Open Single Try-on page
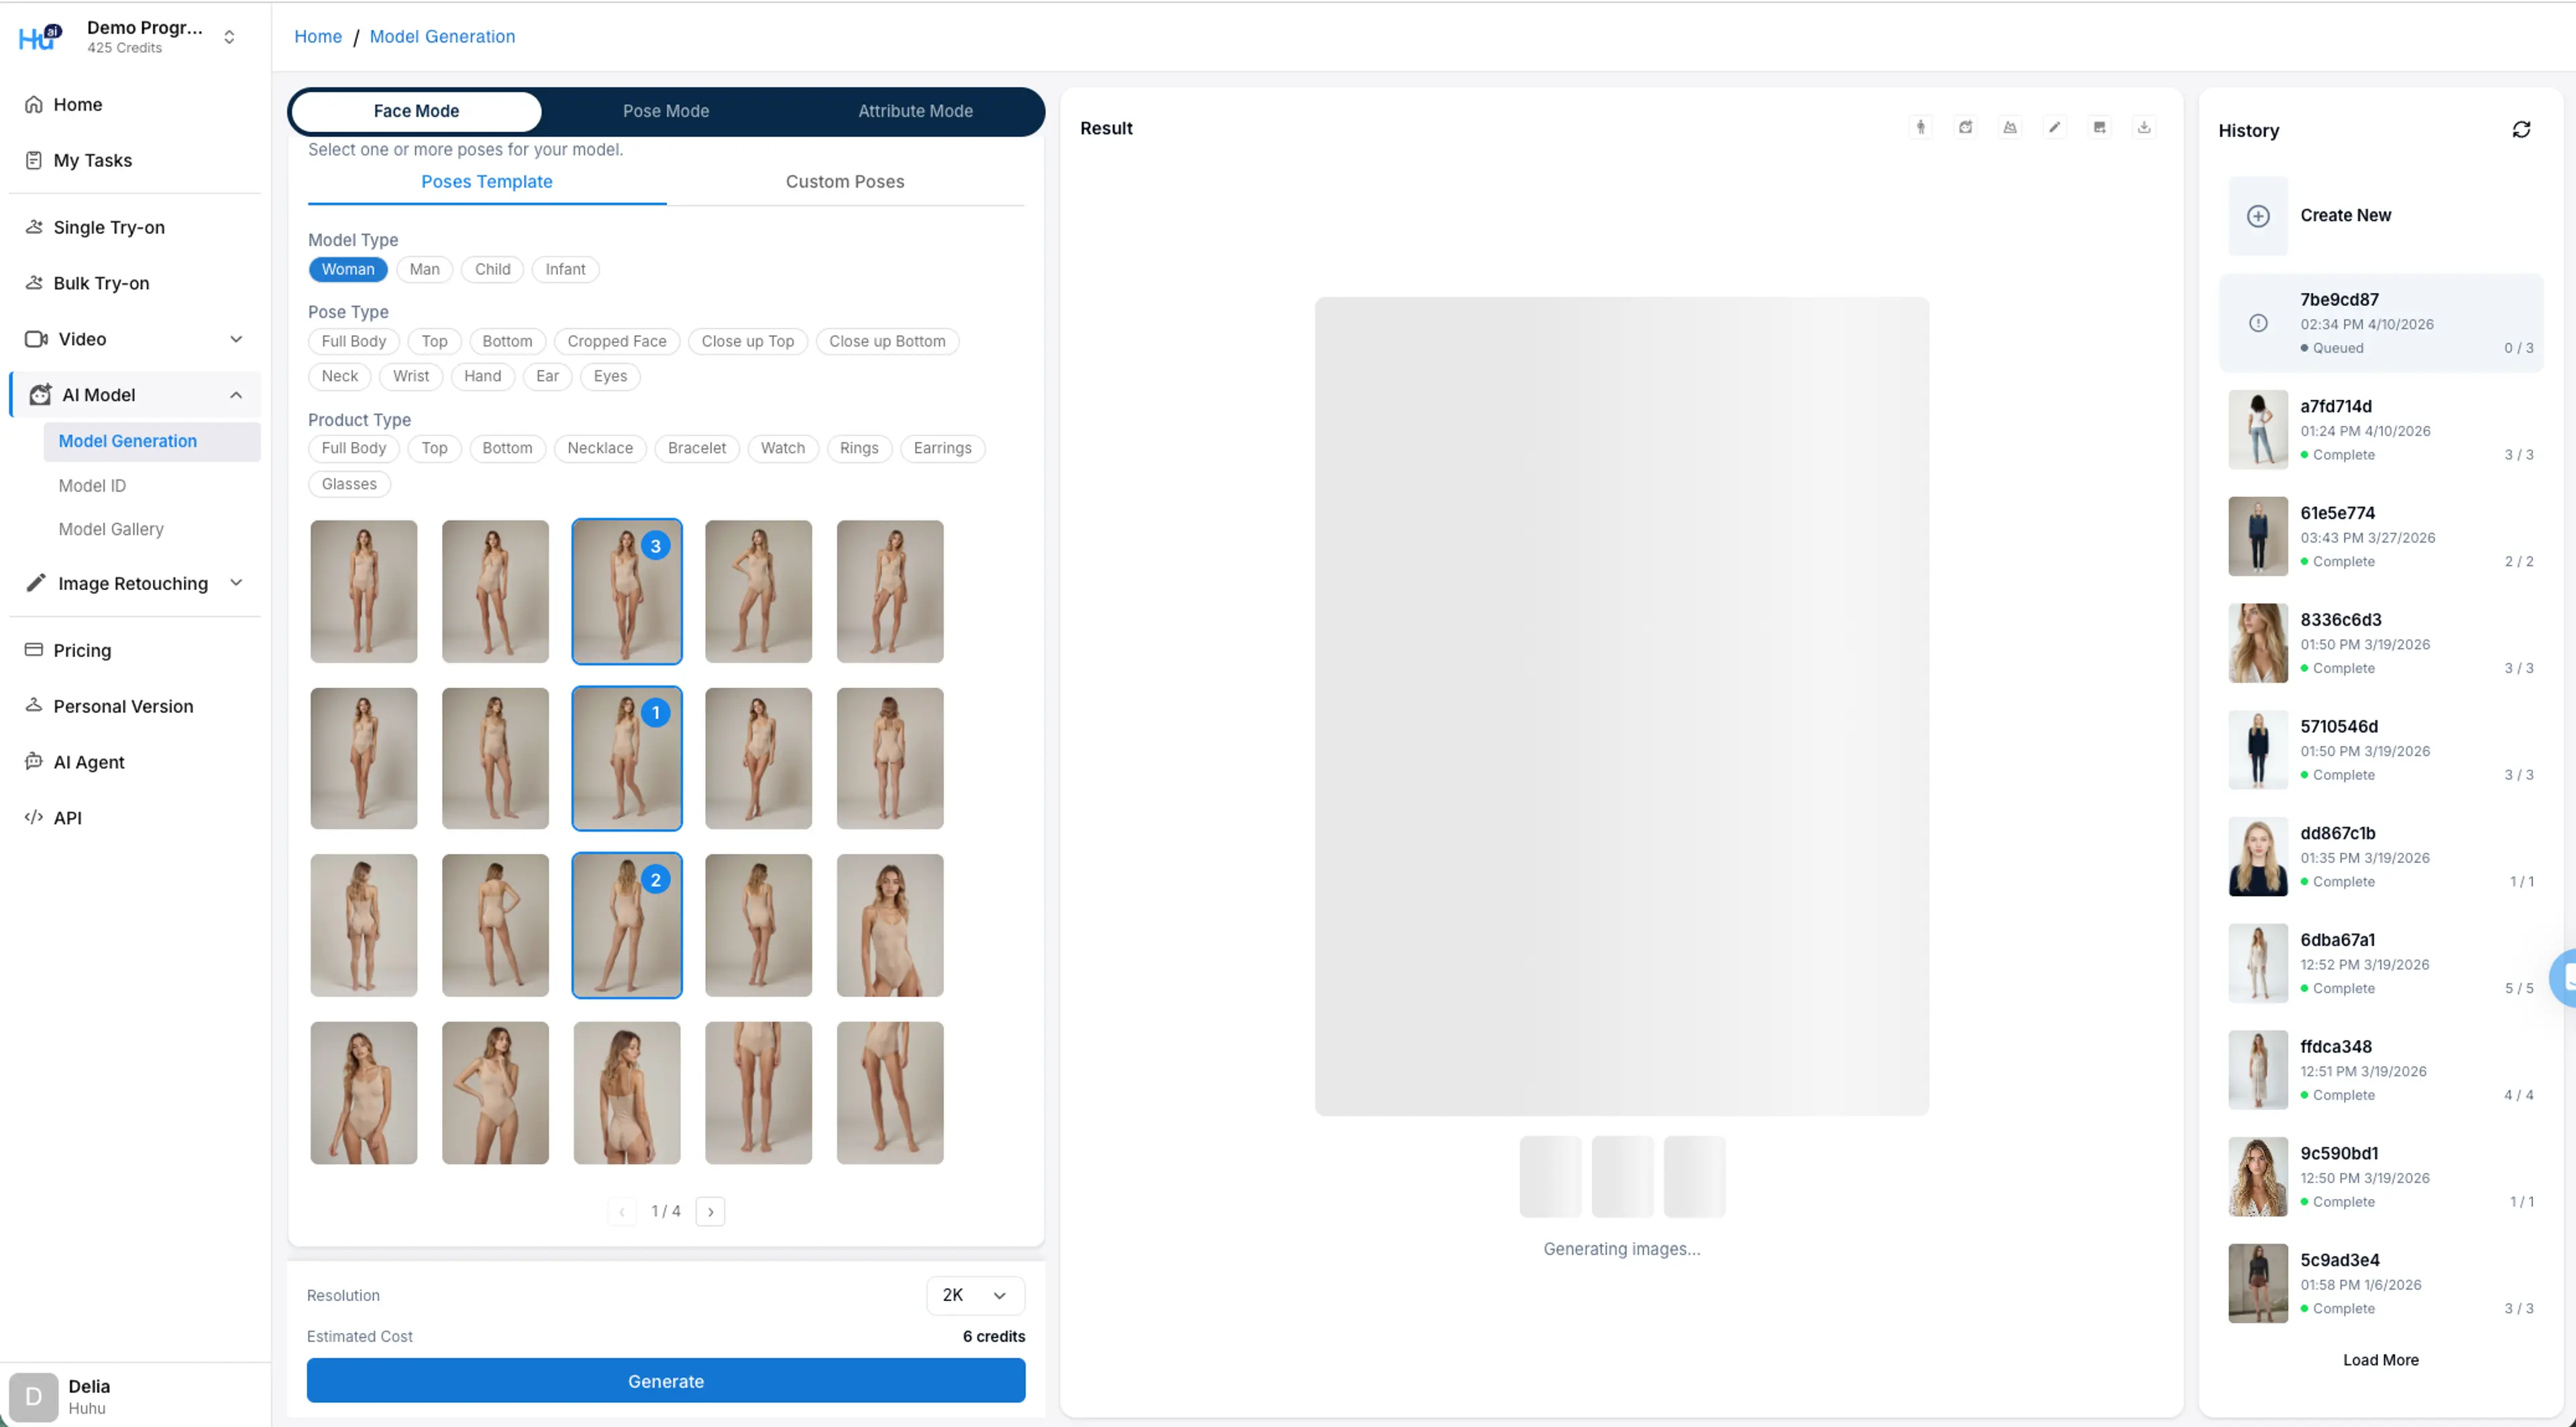The height and width of the screenshot is (1427, 2576). (x=135, y=227)
